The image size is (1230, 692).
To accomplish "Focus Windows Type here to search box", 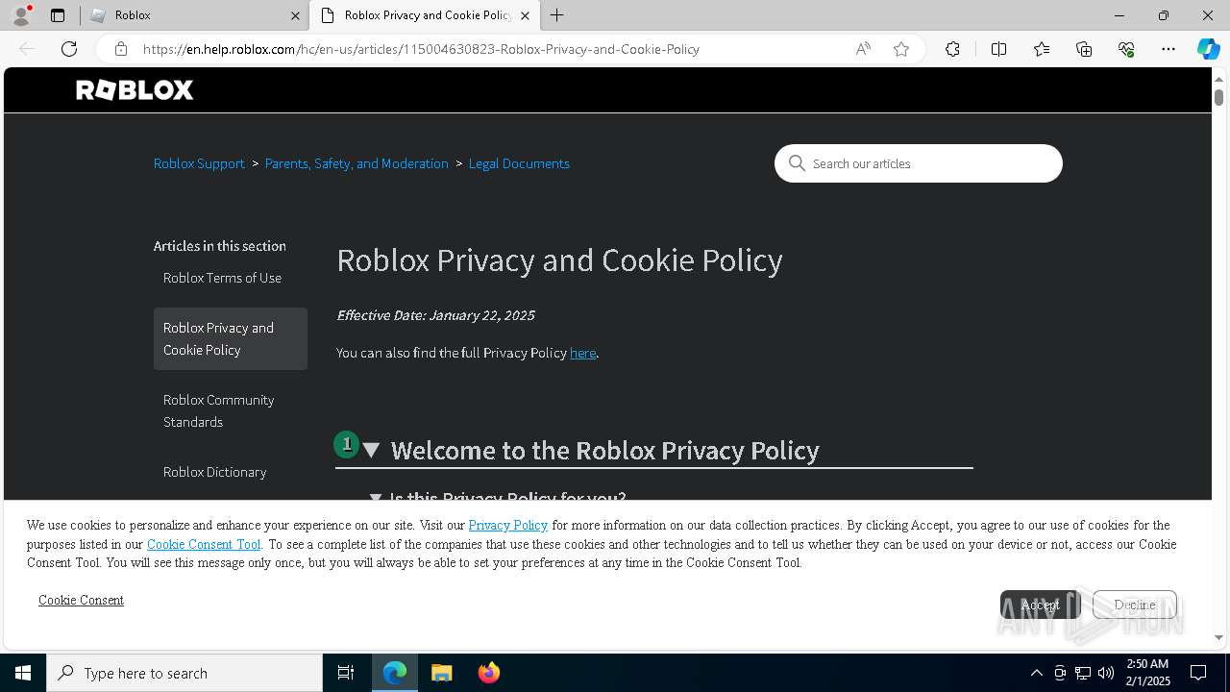I will (184, 673).
